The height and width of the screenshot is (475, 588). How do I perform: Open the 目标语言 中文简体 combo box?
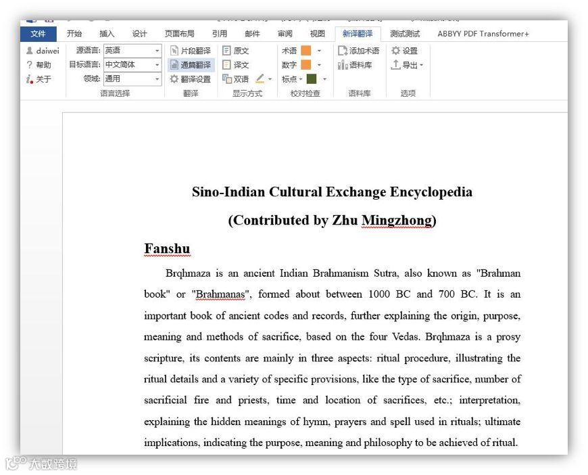(132, 64)
